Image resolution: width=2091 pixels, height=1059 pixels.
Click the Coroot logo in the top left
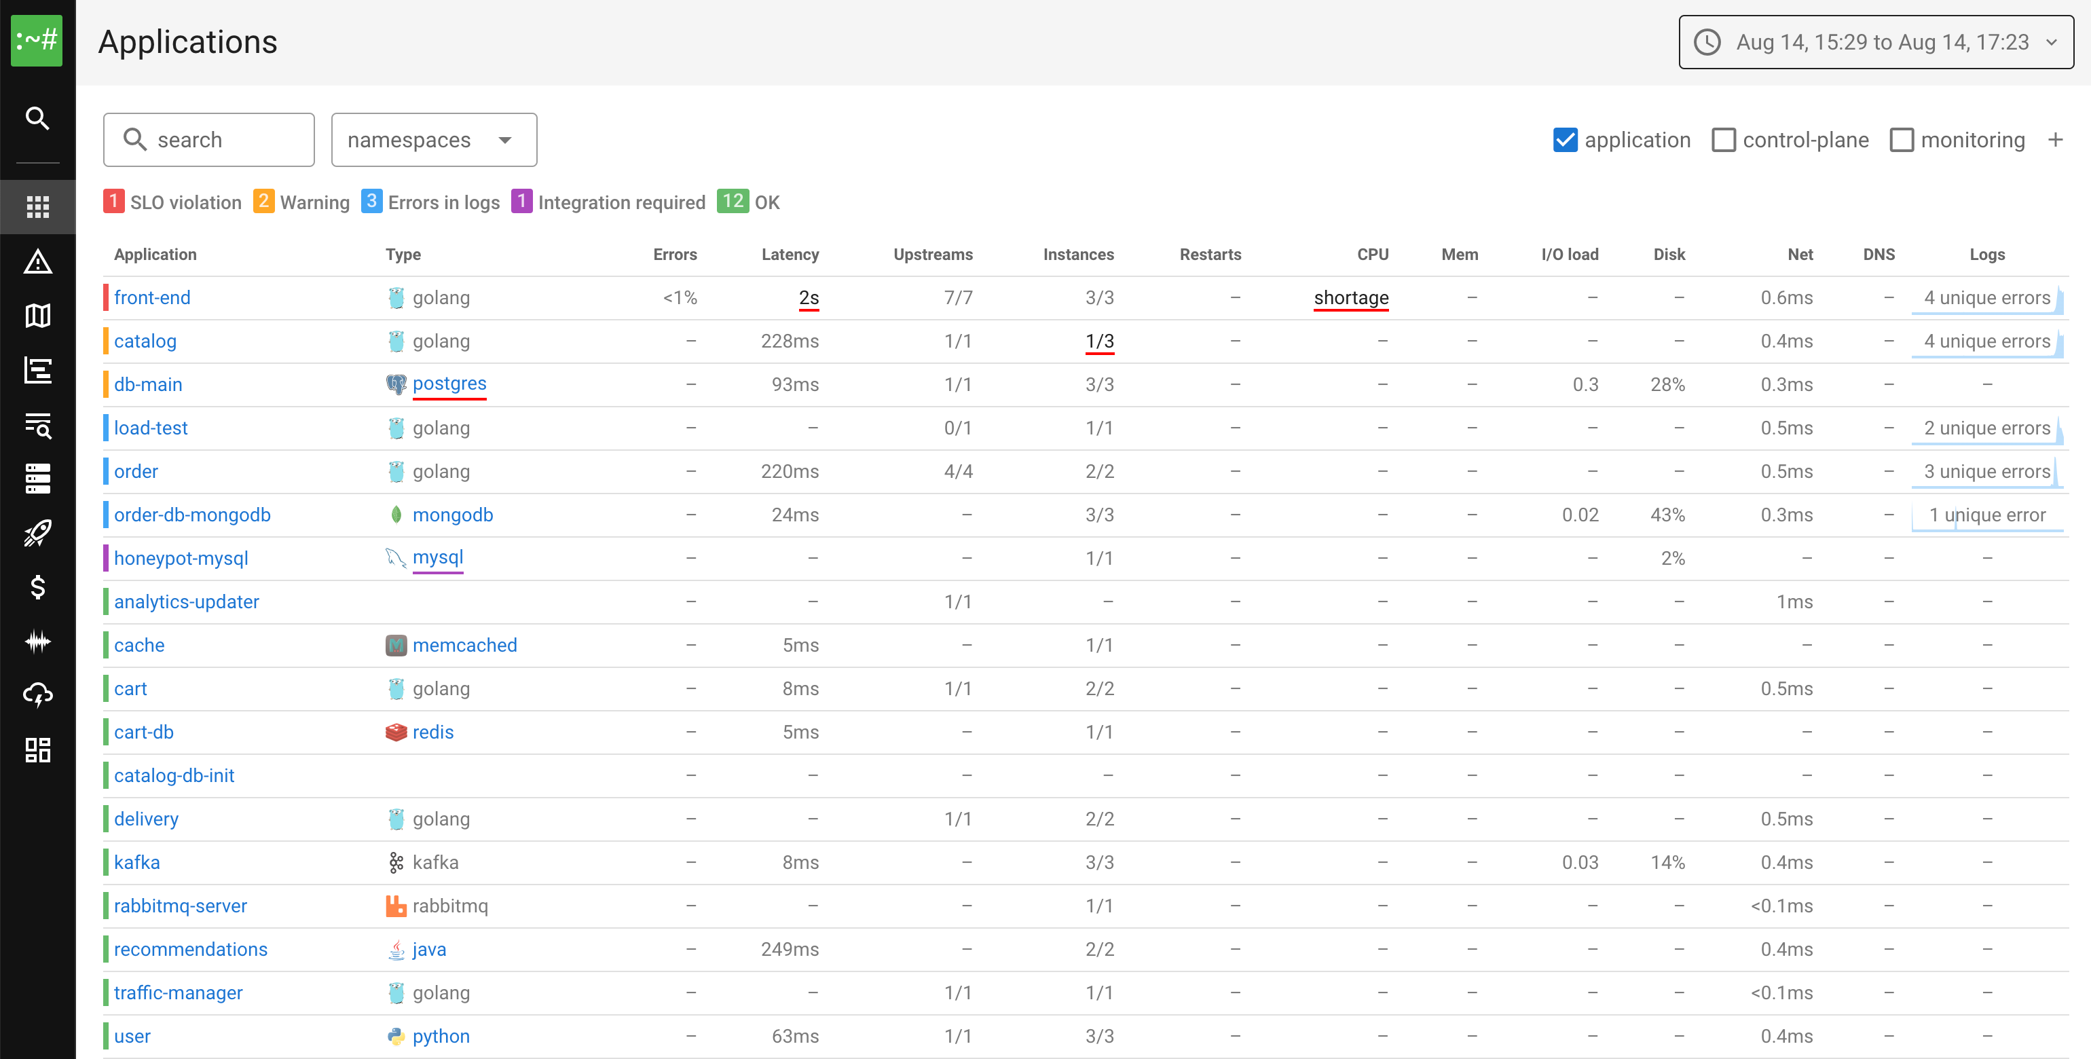pos(37,41)
